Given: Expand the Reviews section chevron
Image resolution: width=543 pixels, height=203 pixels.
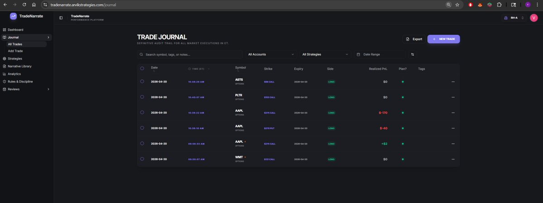Looking at the screenshot, I should coord(48,89).
